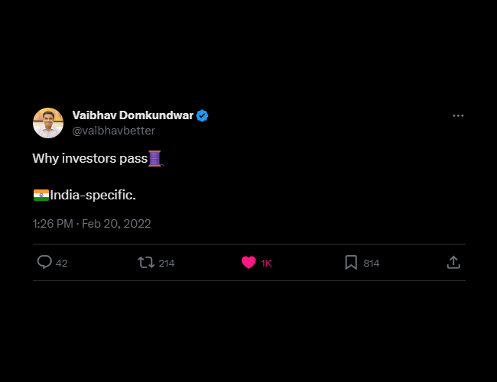
Task: Click the 1K likes count
Action: [x=266, y=264]
